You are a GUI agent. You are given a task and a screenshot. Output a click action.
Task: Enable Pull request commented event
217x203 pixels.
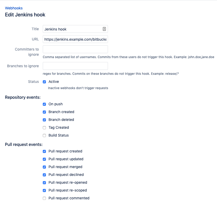(x=44, y=198)
